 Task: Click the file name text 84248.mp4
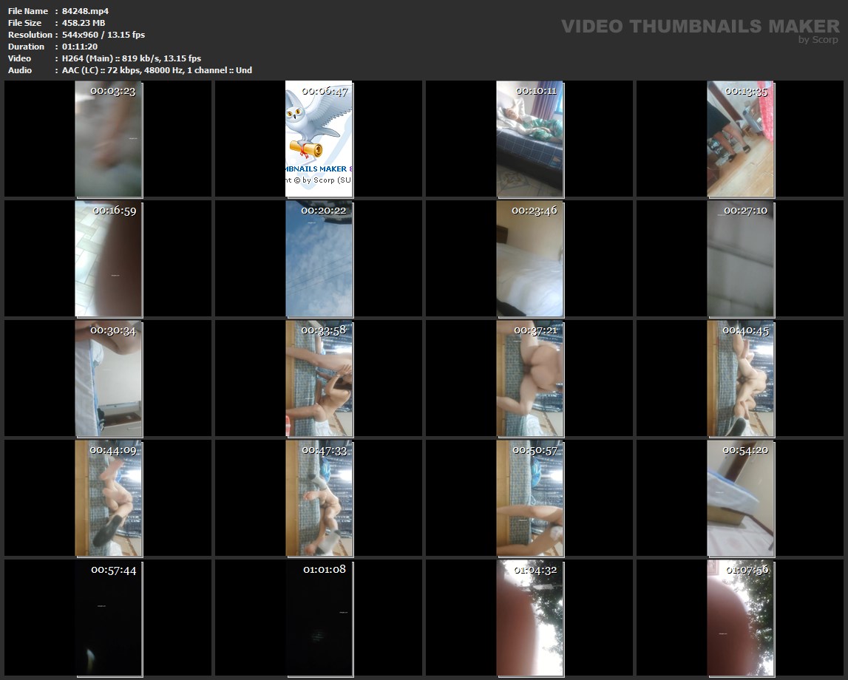pos(86,11)
